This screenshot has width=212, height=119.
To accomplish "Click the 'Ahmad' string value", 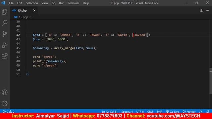I will pos(66,35).
